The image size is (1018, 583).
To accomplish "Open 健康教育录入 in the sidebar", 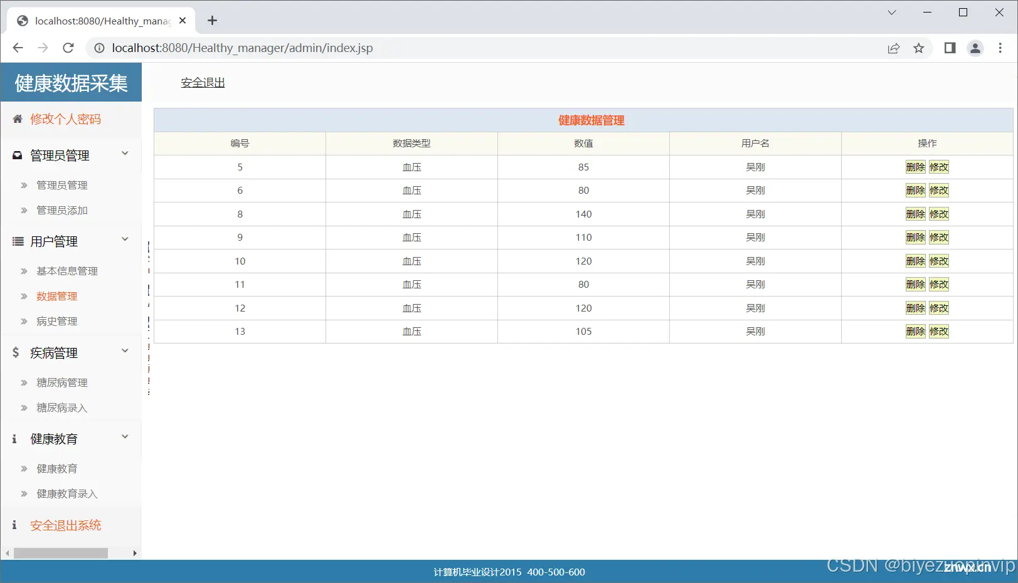I will click(x=67, y=493).
